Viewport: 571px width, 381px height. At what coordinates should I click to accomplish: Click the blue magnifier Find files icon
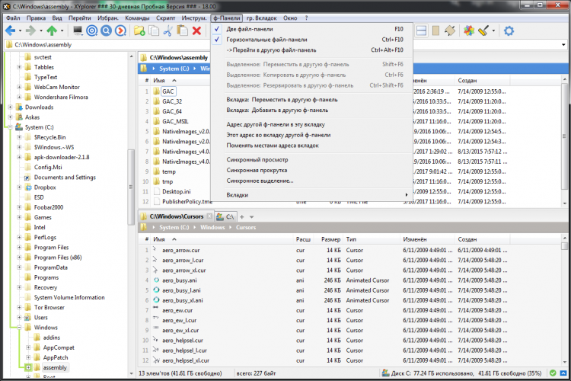(x=106, y=31)
